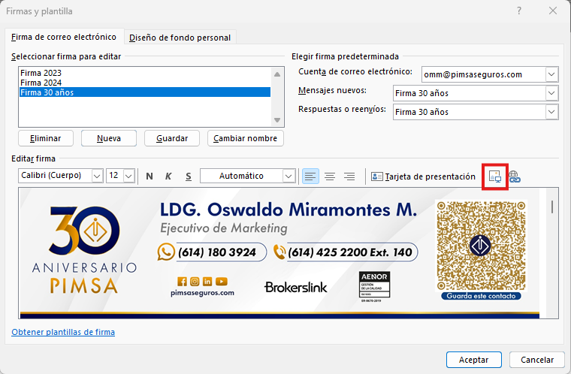Viewport: 571px width, 374px height.
Task: Click the signature list scroll up arrow
Action: 277,74
